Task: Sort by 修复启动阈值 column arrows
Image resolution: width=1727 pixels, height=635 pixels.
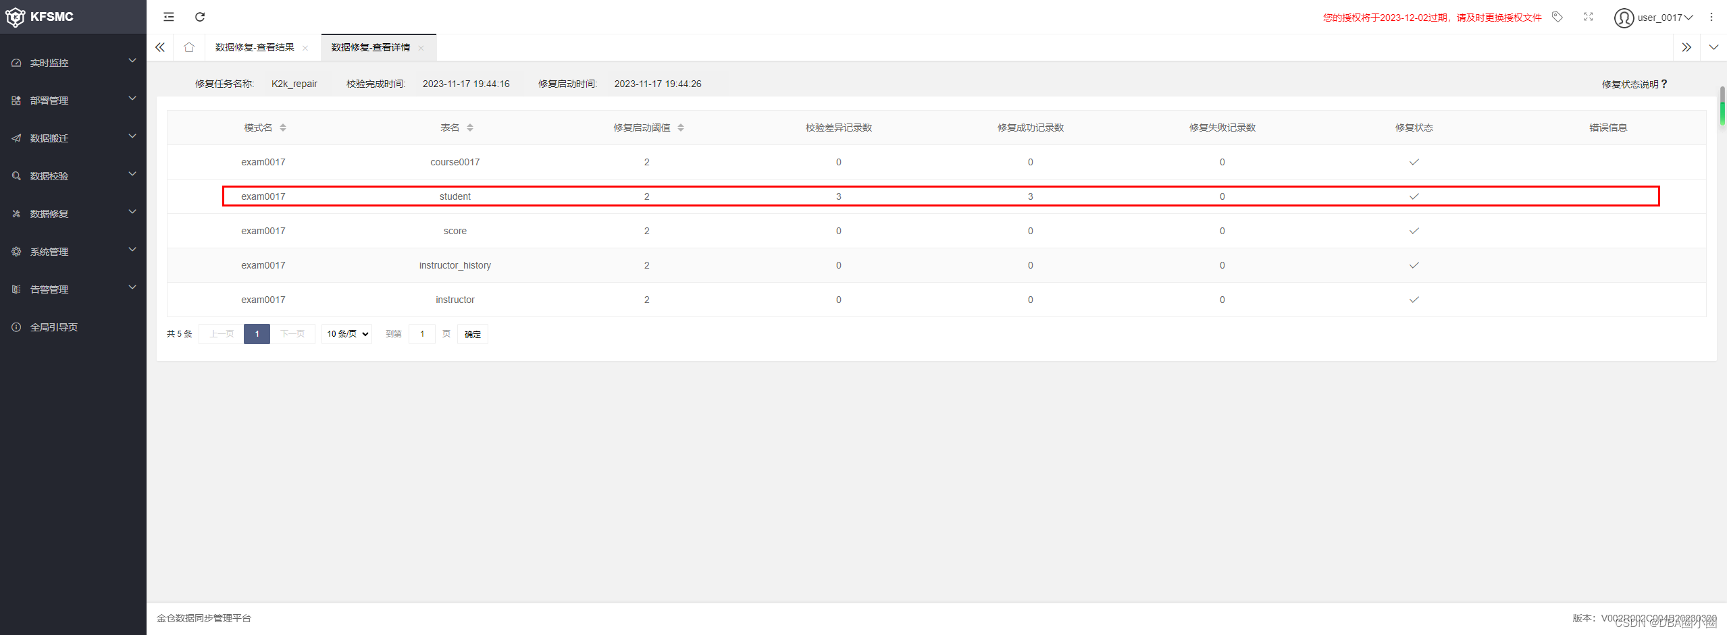Action: coord(681,128)
